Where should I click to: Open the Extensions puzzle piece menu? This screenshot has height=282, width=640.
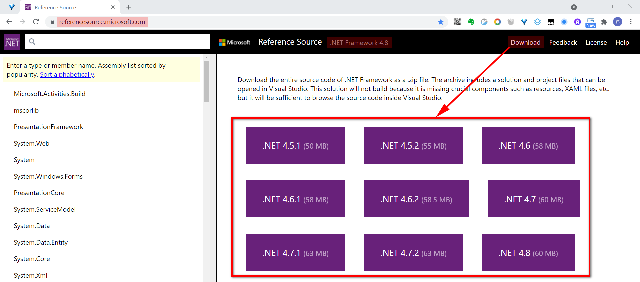tap(604, 22)
